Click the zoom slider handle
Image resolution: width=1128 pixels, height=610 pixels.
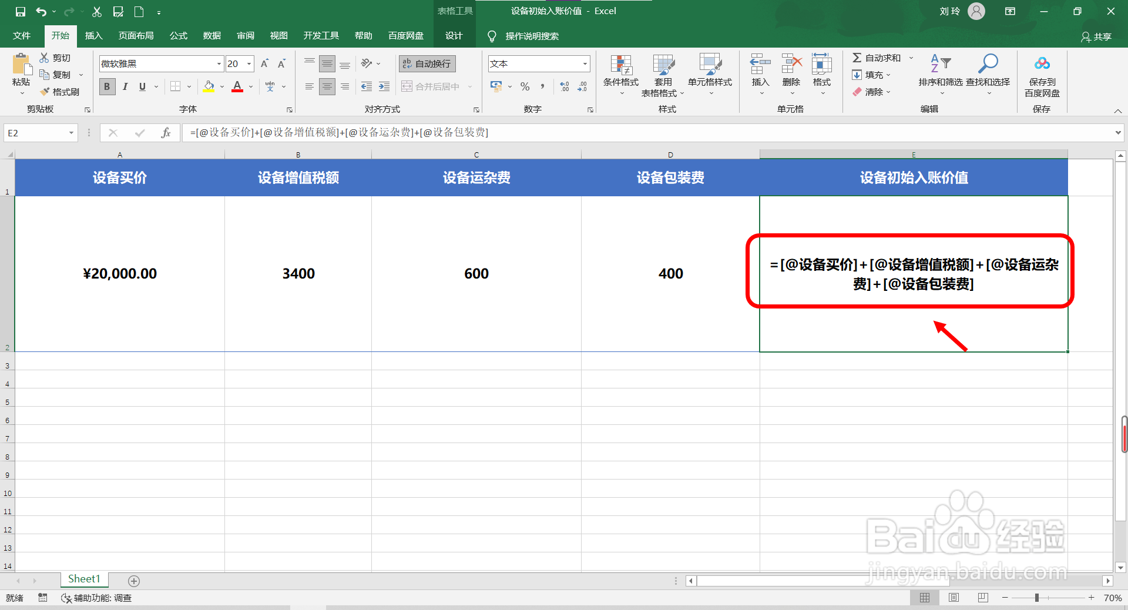point(1037,598)
